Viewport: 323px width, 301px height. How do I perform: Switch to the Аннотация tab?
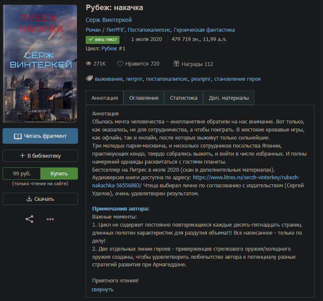pyautogui.click(x=104, y=98)
